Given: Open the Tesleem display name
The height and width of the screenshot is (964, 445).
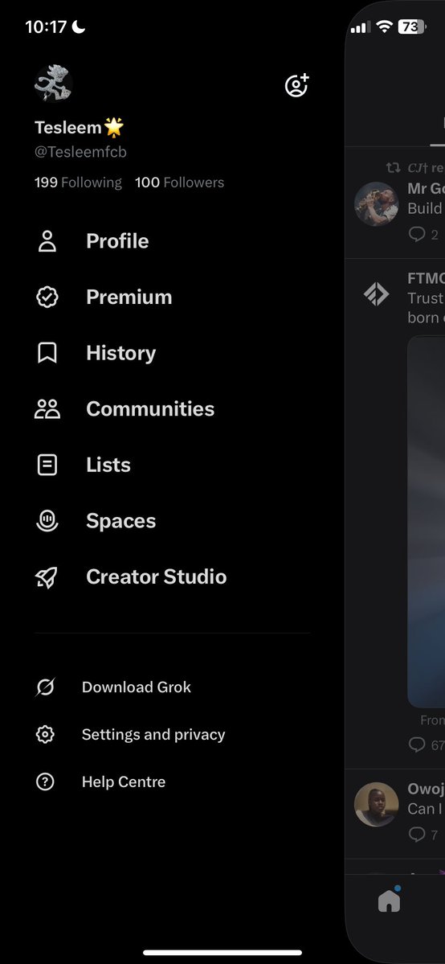Looking at the screenshot, I should coord(80,127).
